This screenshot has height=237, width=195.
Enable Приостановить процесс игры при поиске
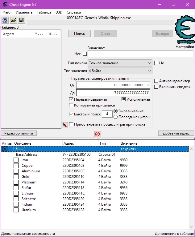(71, 124)
